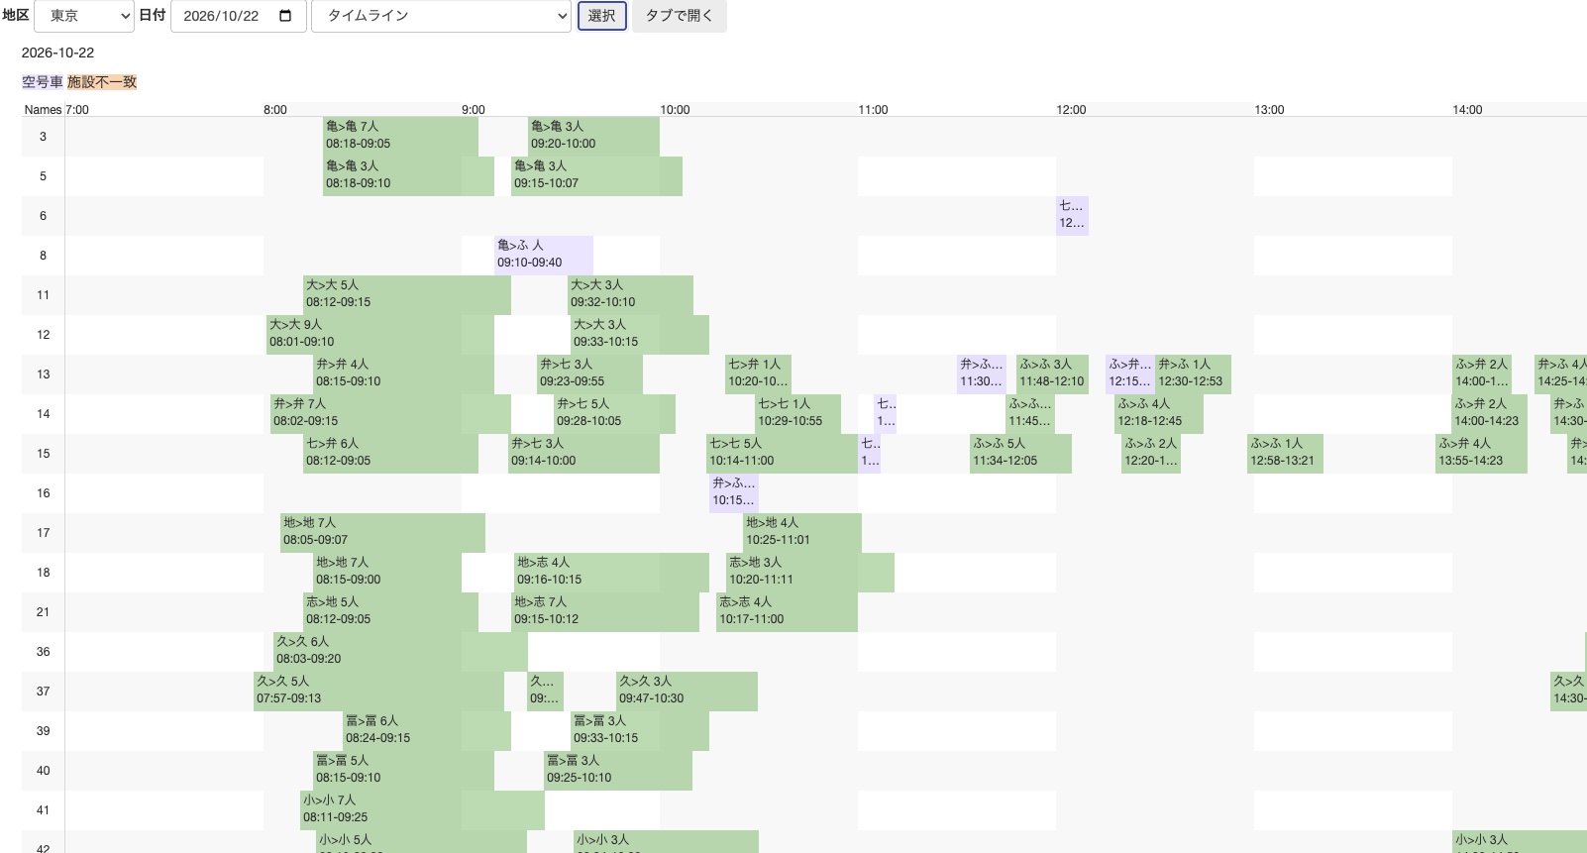Focus the date field showing 2026/10/22

[238, 16]
